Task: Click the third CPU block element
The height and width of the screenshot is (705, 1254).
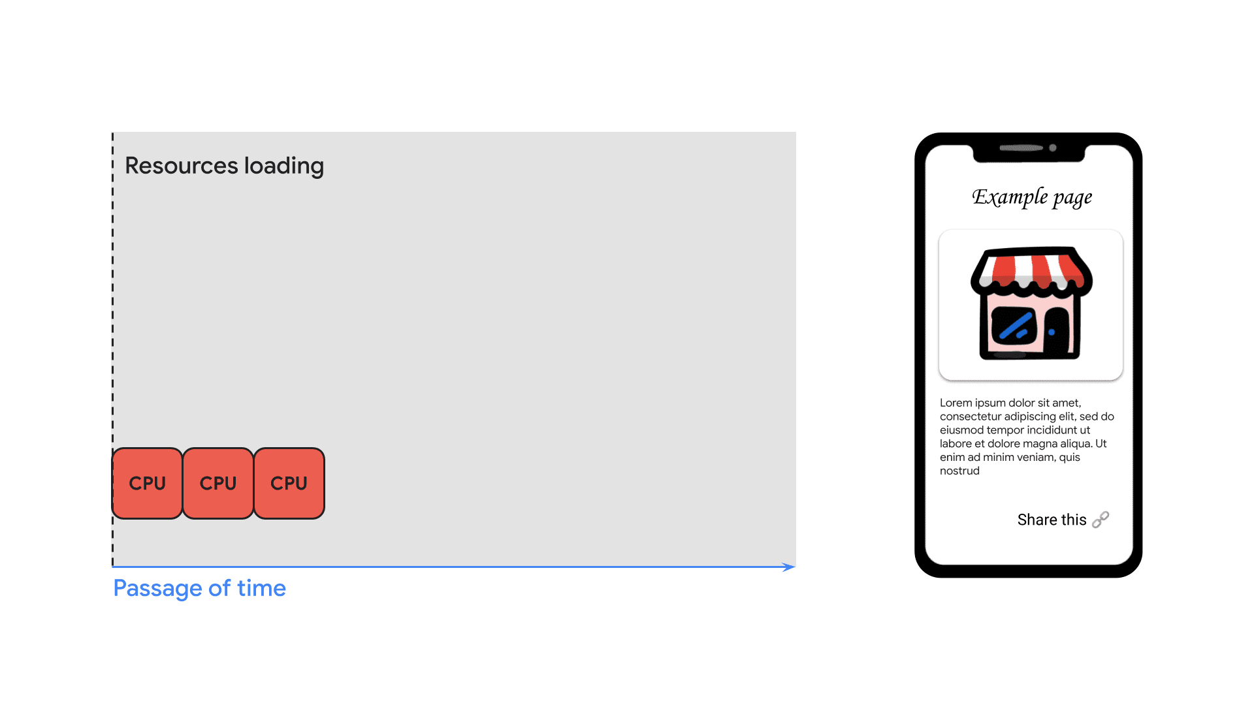Action: click(x=289, y=482)
